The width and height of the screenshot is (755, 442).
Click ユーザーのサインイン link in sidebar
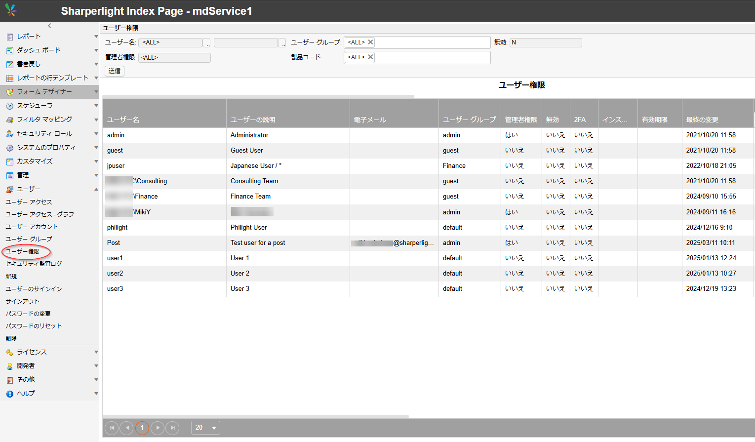point(34,289)
